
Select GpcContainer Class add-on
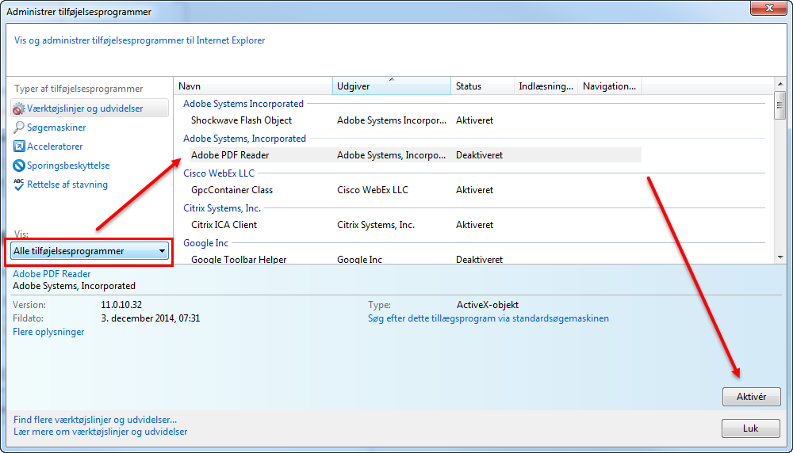click(232, 190)
